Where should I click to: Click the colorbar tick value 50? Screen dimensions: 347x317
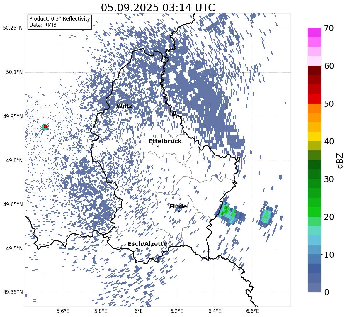[329, 104]
